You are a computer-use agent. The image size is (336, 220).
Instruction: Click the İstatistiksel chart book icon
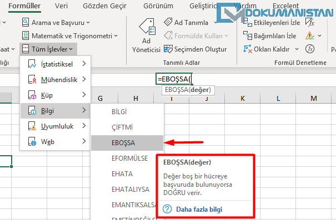pyautogui.click(x=32, y=64)
